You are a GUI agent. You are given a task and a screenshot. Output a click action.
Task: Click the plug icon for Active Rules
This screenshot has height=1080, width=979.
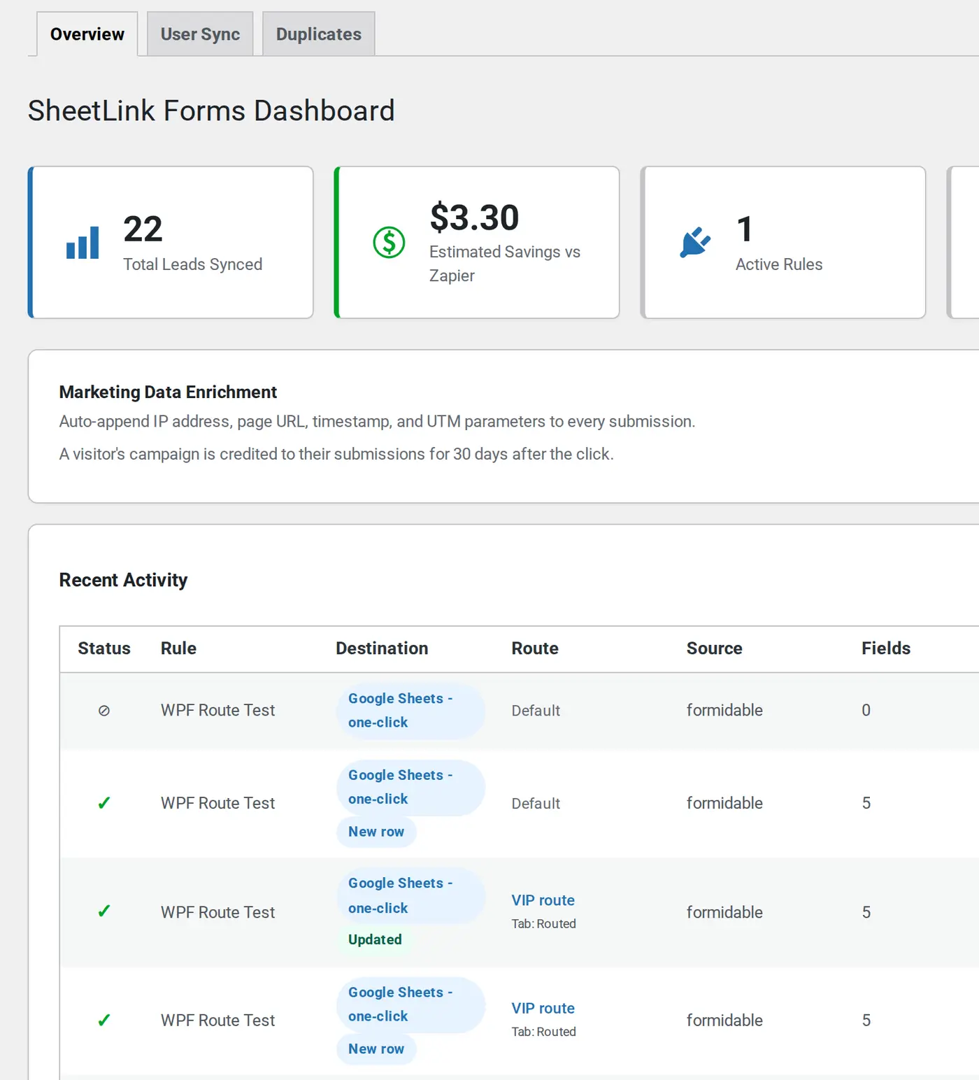pos(695,243)
